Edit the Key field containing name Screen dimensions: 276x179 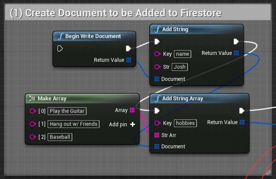183,54
